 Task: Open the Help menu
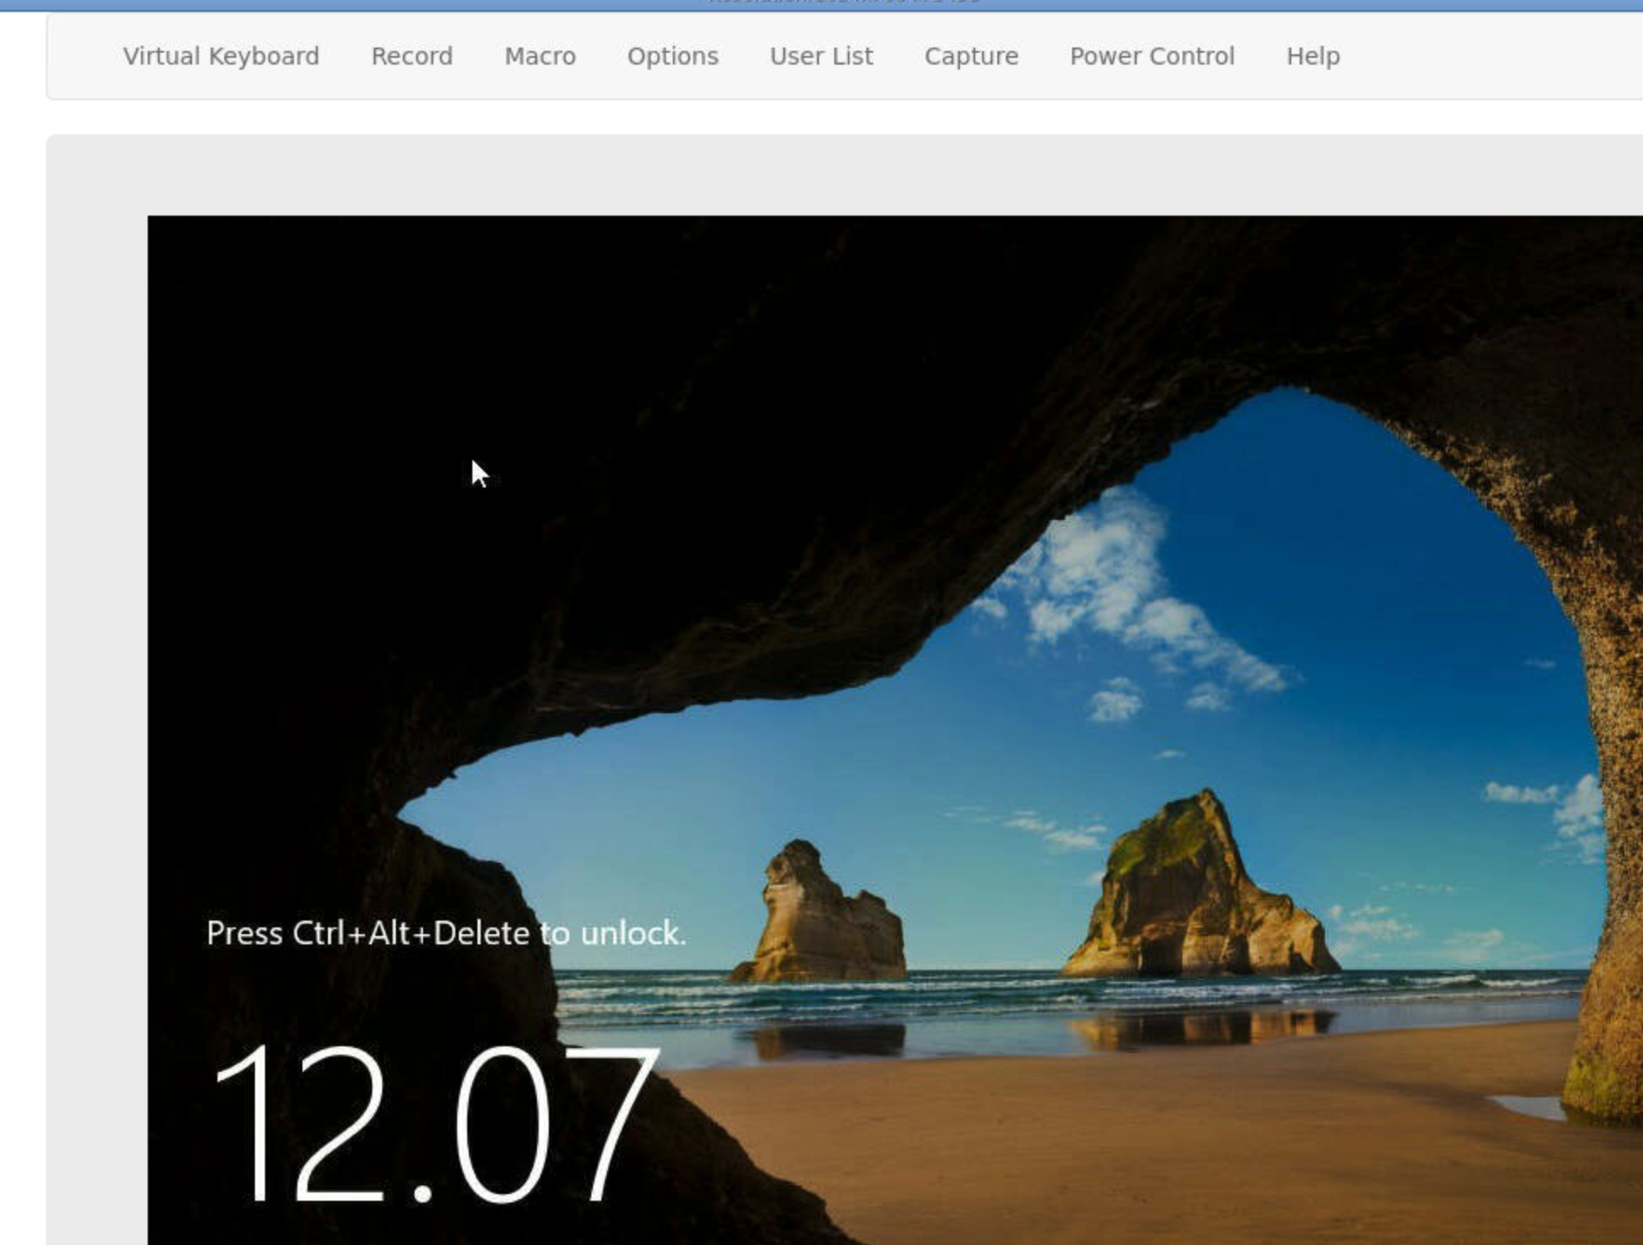(1313, 56)
